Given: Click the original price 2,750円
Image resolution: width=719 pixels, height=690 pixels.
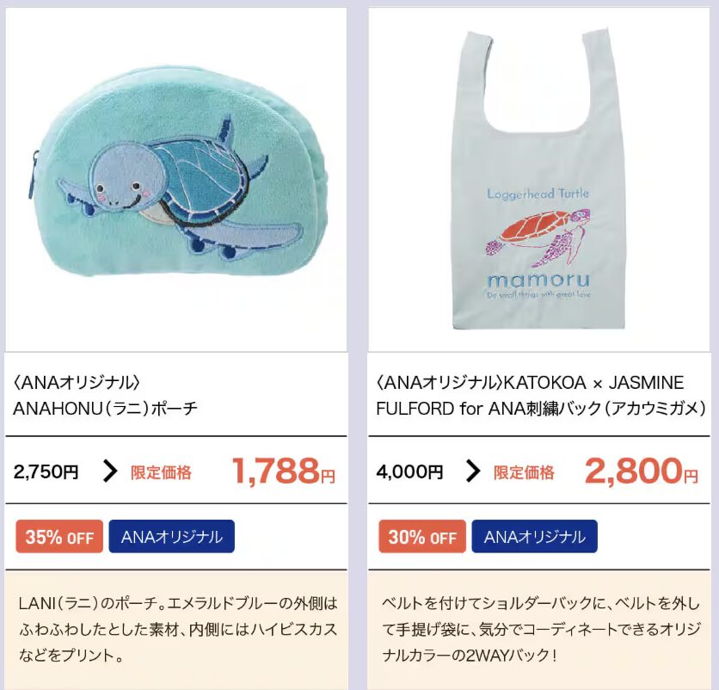Looking at the screenshot, I should (x=46, y=471).
